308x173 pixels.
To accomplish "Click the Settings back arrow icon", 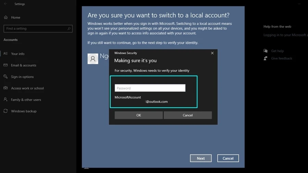I will (5, 4).
